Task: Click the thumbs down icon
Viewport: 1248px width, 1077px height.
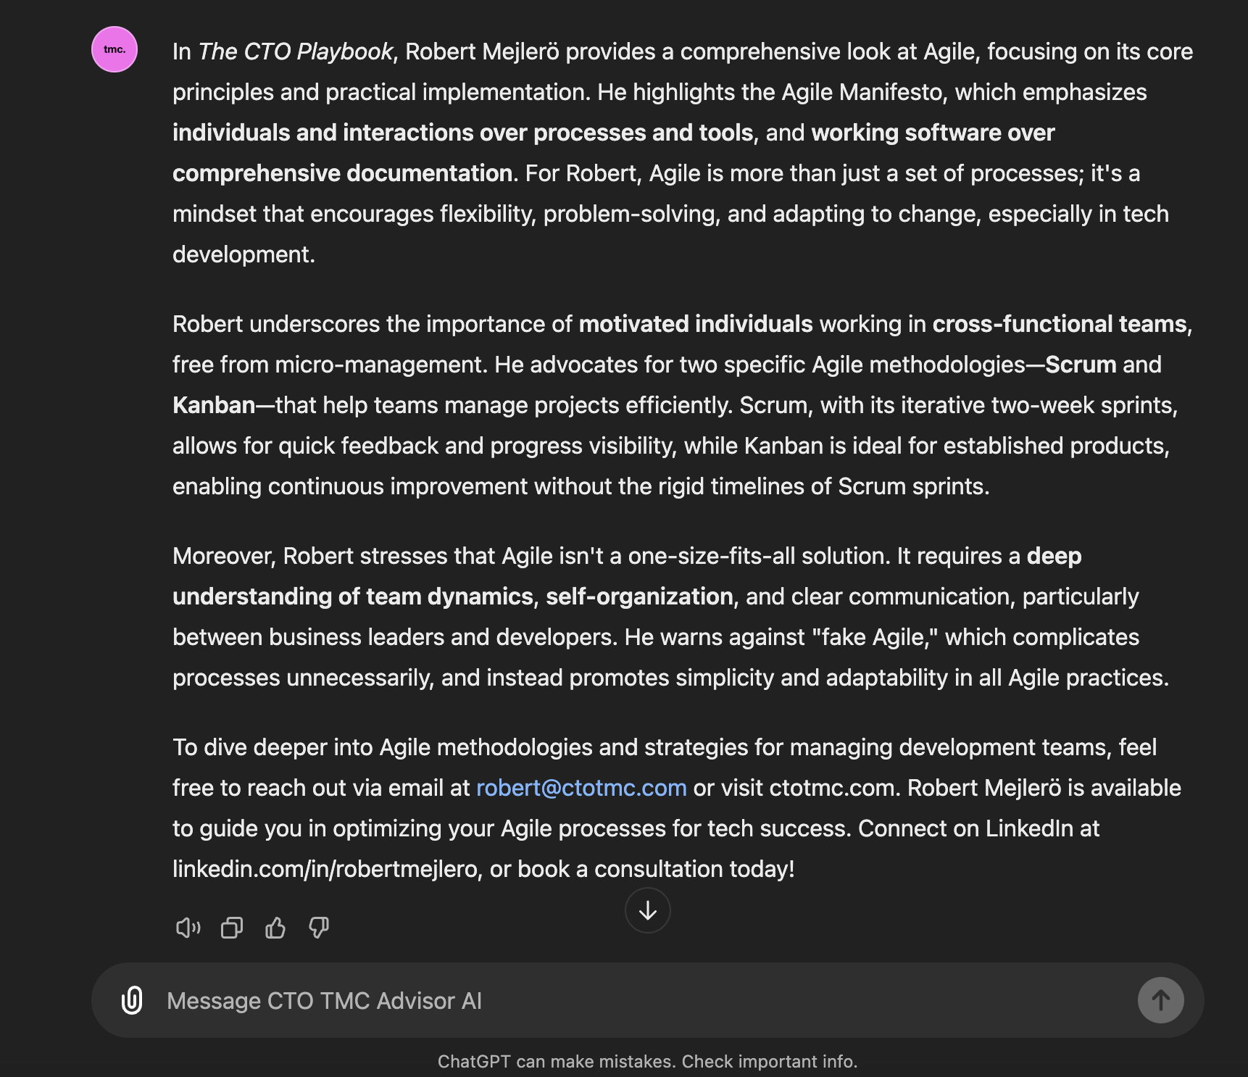Action: click(x=319, y=928)
